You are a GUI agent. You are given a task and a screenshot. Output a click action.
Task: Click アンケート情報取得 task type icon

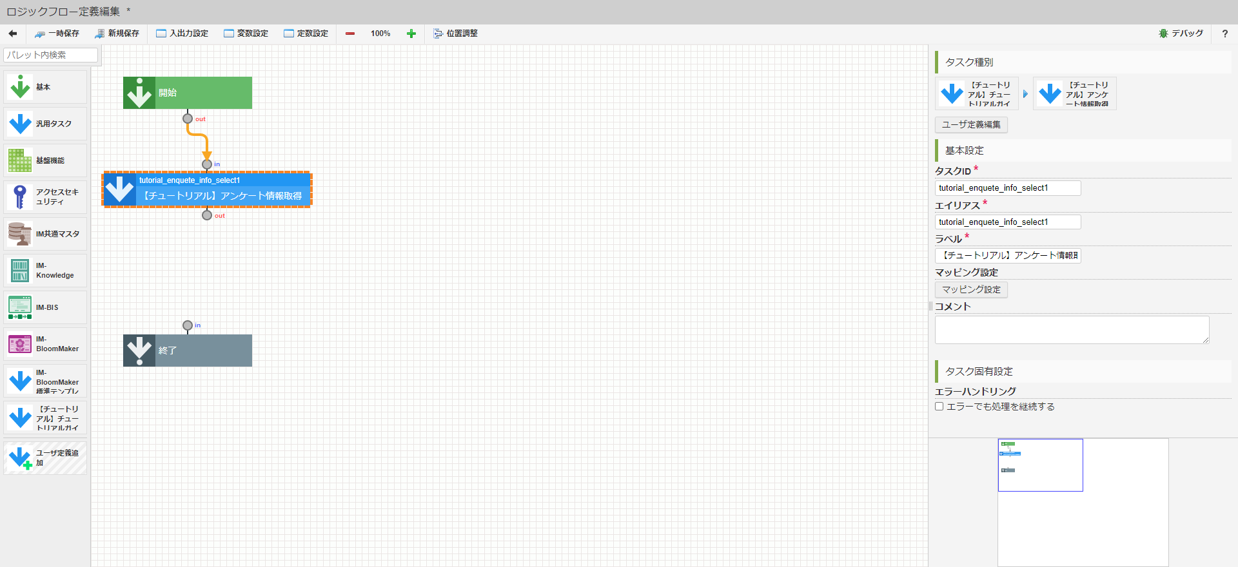[1075, 94]
